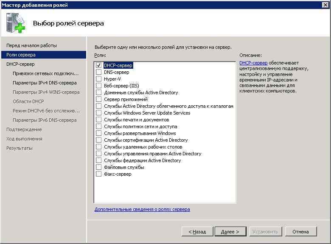331x244 pixels.
Task: Select Параметры IPv4 WINS-сервера step
Action: 46,92
